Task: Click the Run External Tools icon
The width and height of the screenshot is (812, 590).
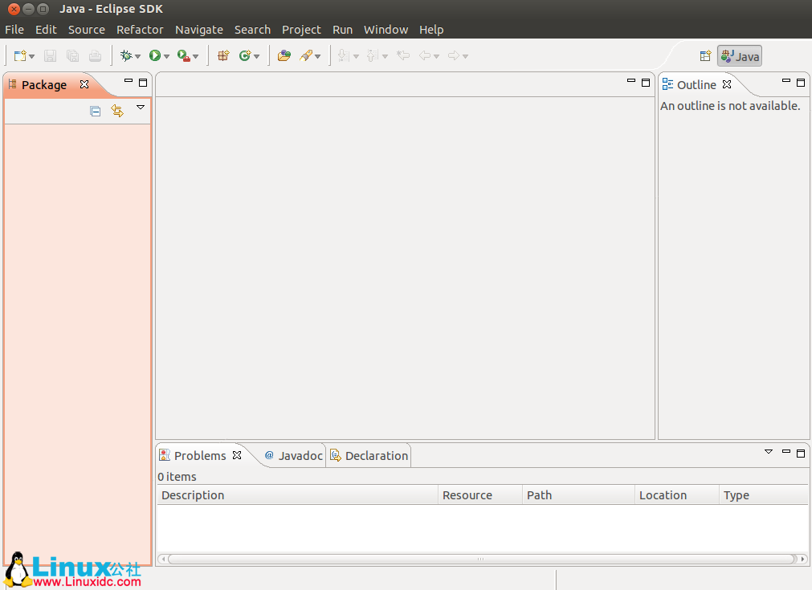Action: 183,55
